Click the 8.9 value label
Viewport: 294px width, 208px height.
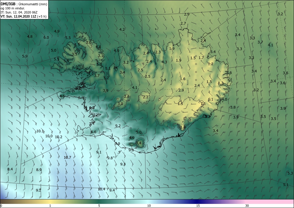[39, 170]
